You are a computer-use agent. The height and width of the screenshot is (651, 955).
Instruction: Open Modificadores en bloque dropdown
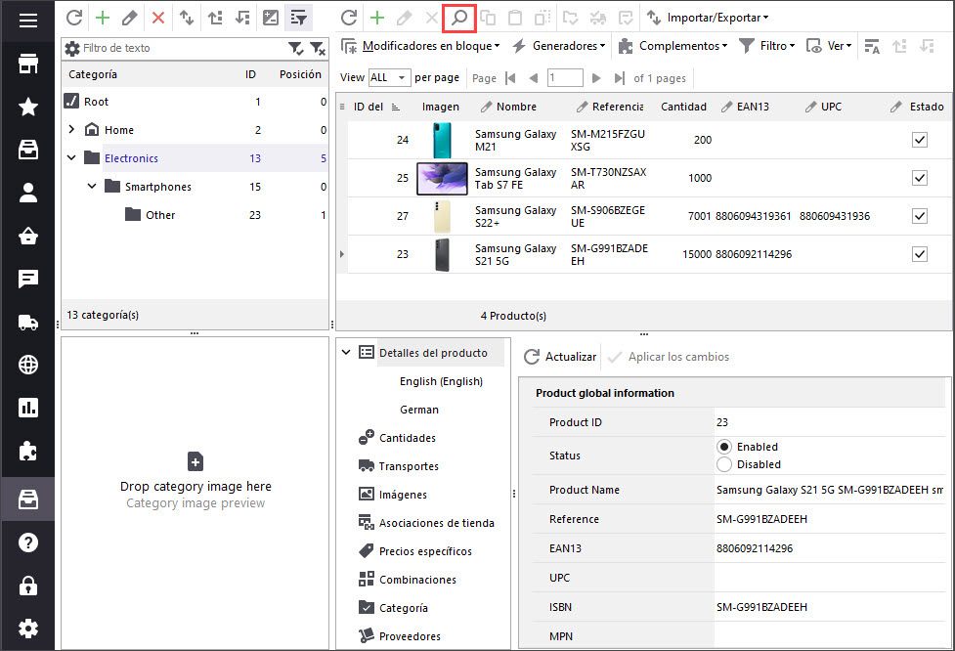click(x=420, y=46)
